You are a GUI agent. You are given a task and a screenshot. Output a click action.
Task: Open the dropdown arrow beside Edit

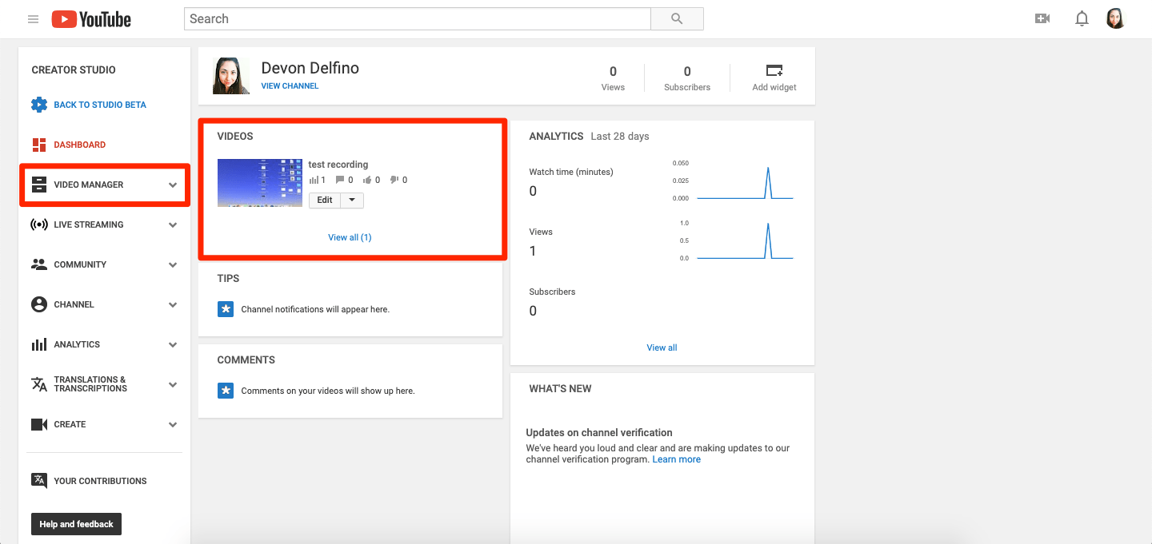coord(352,200)
